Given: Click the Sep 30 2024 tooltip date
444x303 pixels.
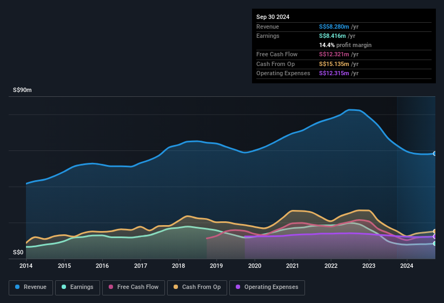Looking at the screenshot, I should coord(273,17).
